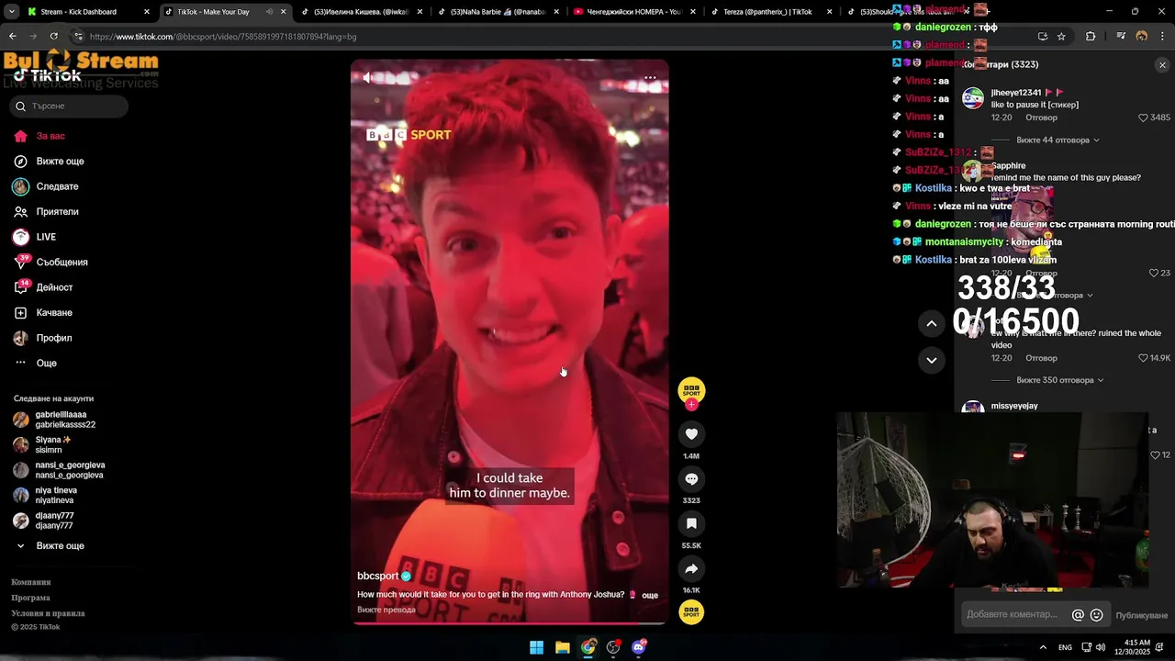Screen dimensions: 1175x661
Task: Open browser extensions puzzle icon
Action: coord(1091,37)
